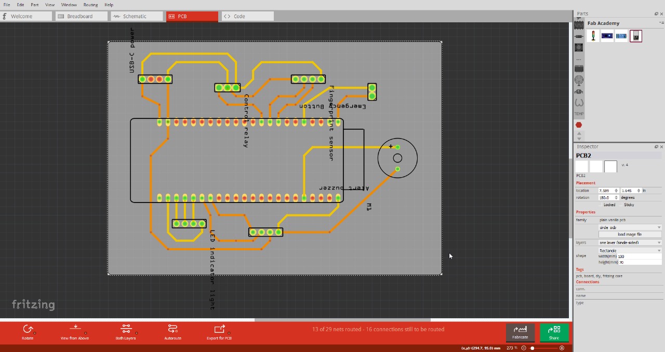Click the Both Layers icon
Image resolution: width=665 pixels, height=352 pixels.
[x=126, y=329]
